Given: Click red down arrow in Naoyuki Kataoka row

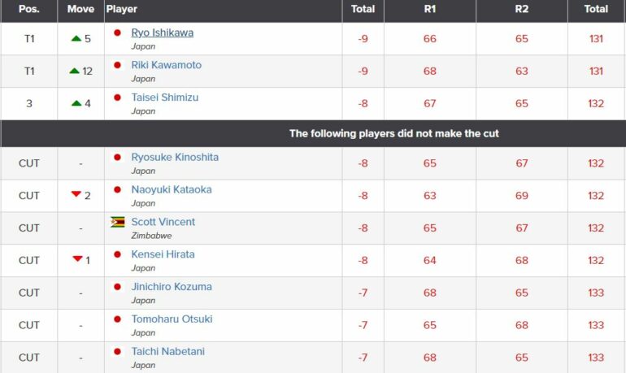Looking at the screenshot, I should pos(76,194).
